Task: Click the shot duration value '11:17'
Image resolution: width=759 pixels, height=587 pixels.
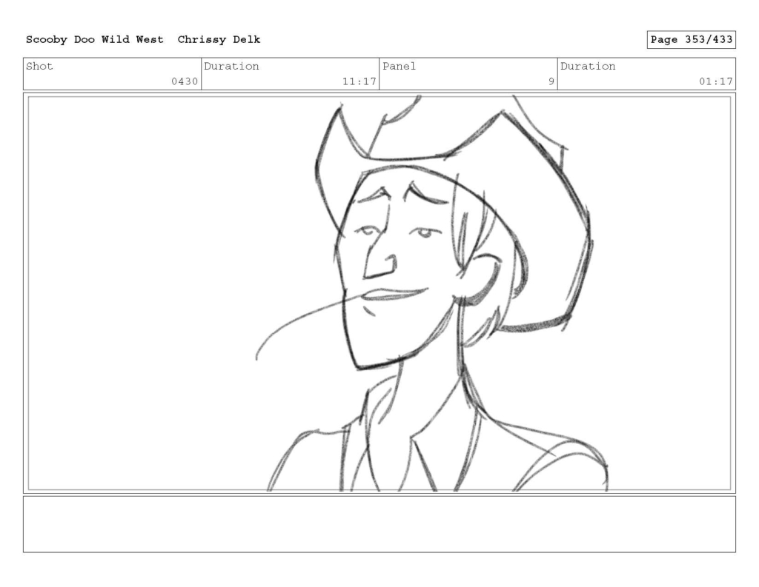Action: click(359, 81)
